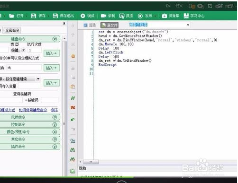Image resolution: width=238 pixels, height=183 pixels.
Task: Expand the 控制命令 section
Action: coord(55,124)
